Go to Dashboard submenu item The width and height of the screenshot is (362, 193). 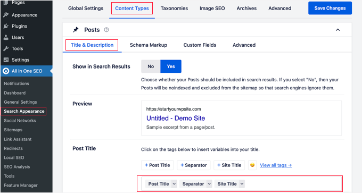(15, 93)
